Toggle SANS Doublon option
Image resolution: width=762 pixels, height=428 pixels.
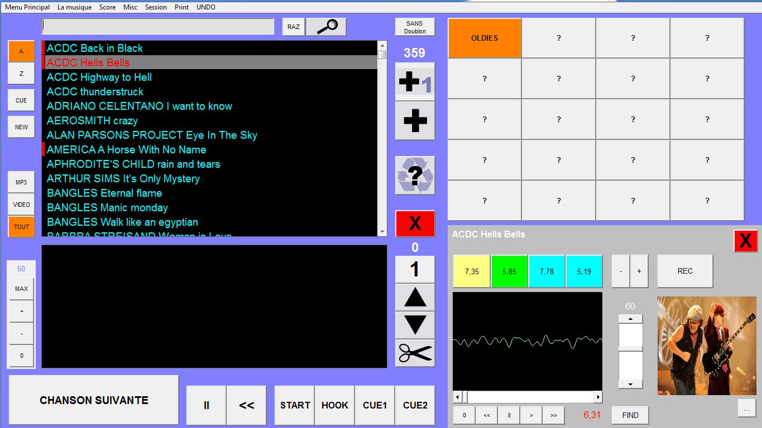coord(415,27)
